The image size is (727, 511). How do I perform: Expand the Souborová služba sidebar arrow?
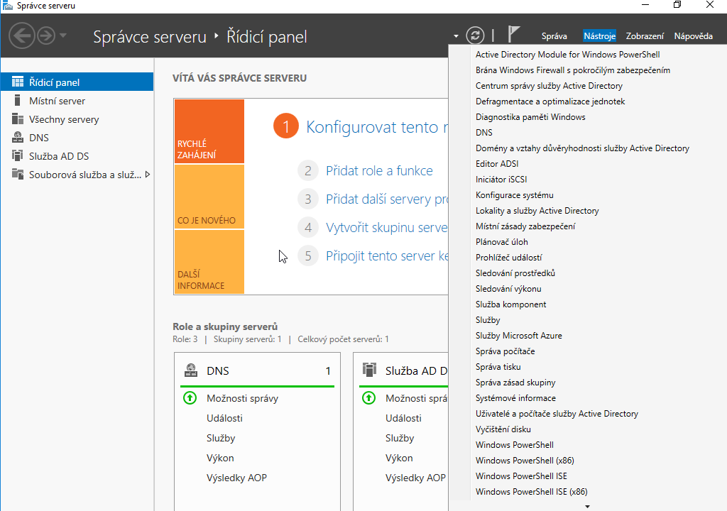coord(148,175)
